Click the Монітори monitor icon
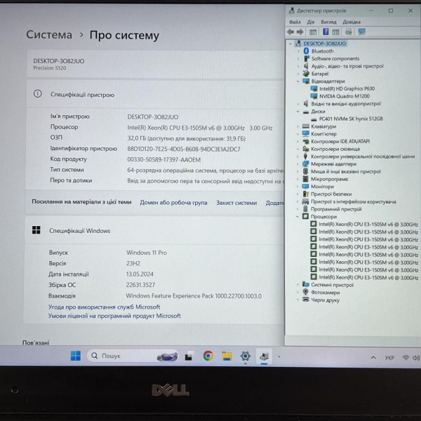This screenshot has width=421, height=421. pyautogui.click(x=306, y=187)
